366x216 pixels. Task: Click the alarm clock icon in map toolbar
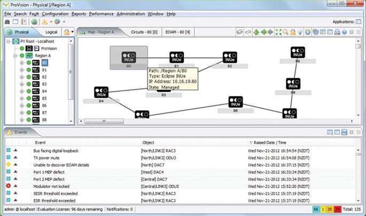308,32
